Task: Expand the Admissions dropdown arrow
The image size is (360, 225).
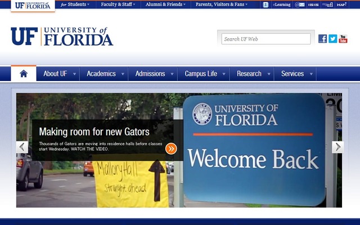Action: (172, 74)
